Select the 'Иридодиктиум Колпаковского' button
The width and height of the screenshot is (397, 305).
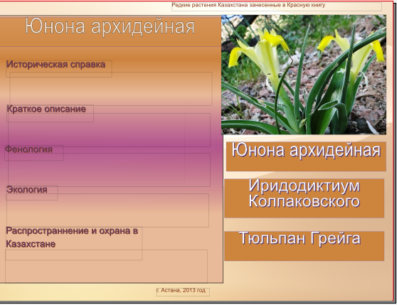tap(304, 198)
